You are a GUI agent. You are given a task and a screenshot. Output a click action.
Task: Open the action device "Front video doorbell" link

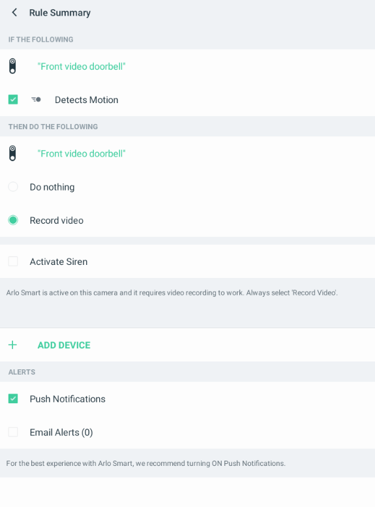(82, 153)
